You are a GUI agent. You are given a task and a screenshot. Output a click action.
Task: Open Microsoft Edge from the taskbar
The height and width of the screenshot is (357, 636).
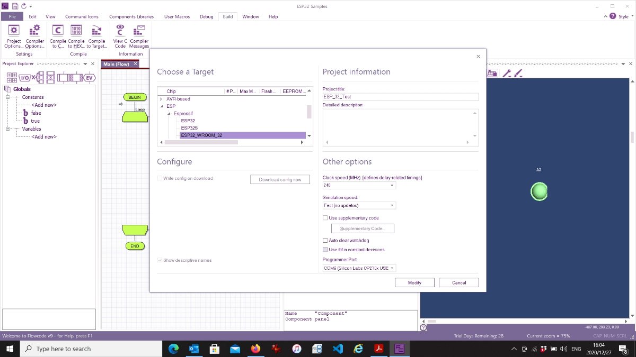pyautogui.click(x=173, y=349)
